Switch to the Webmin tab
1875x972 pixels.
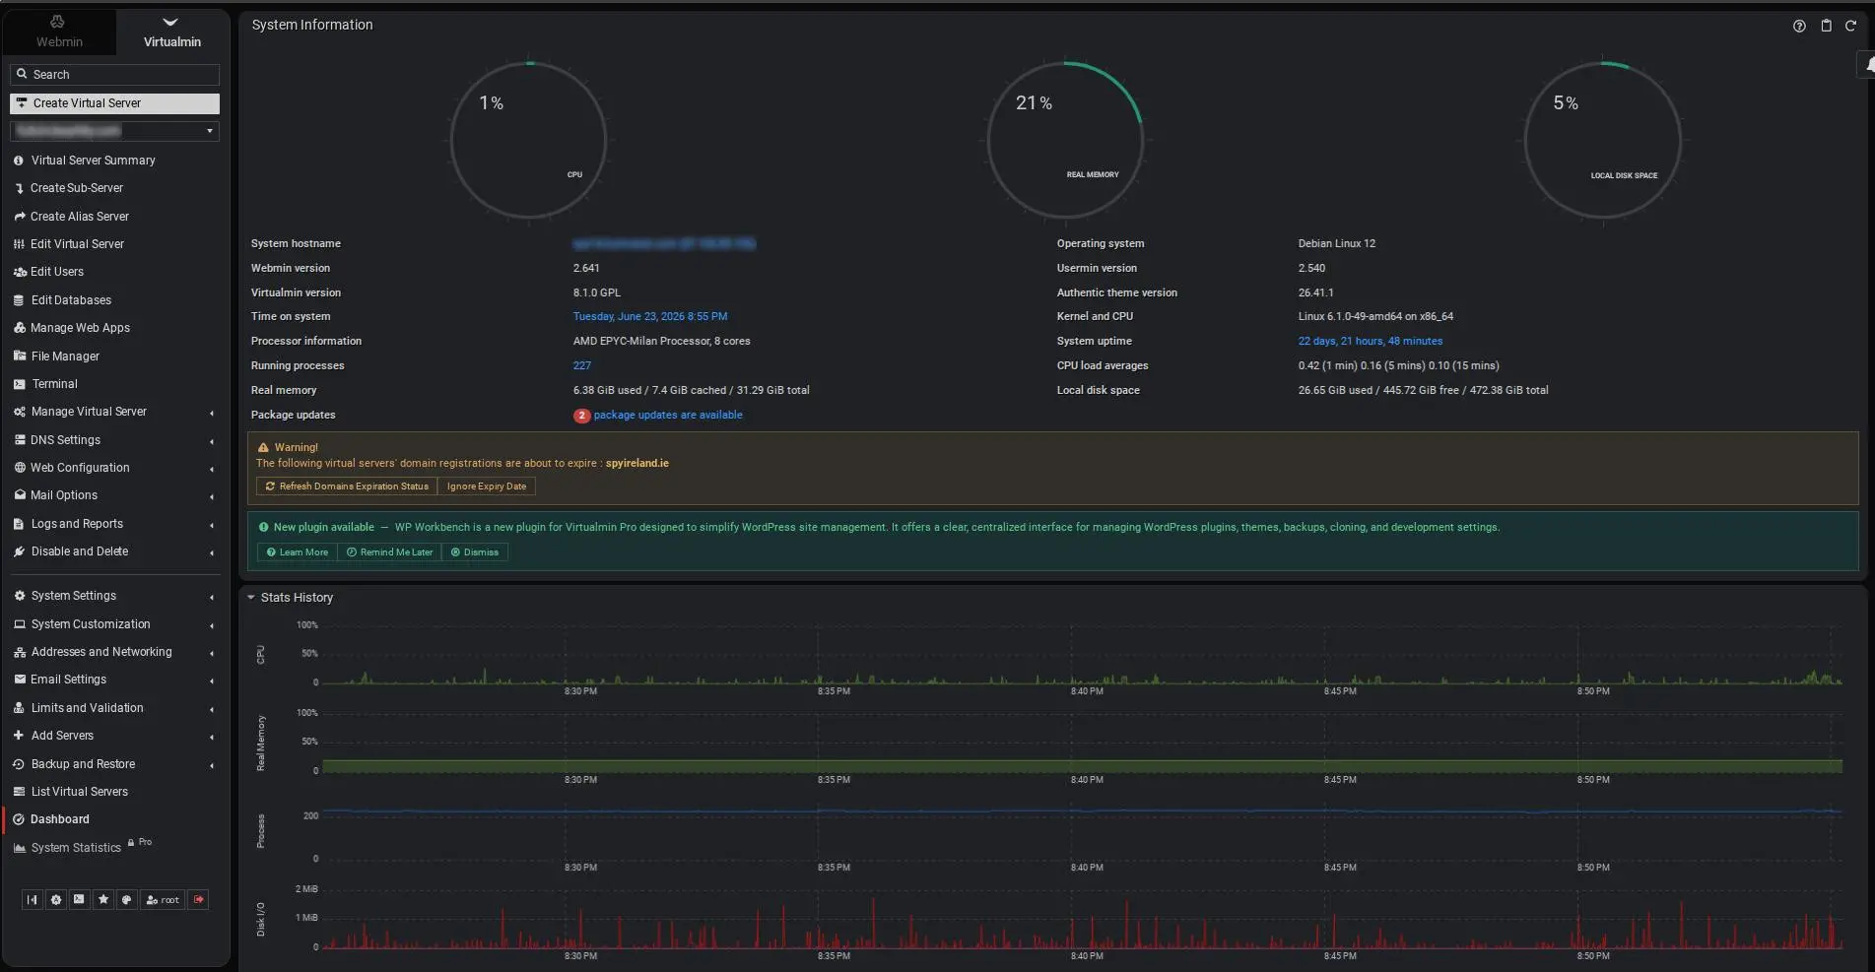tap(59, 32)
